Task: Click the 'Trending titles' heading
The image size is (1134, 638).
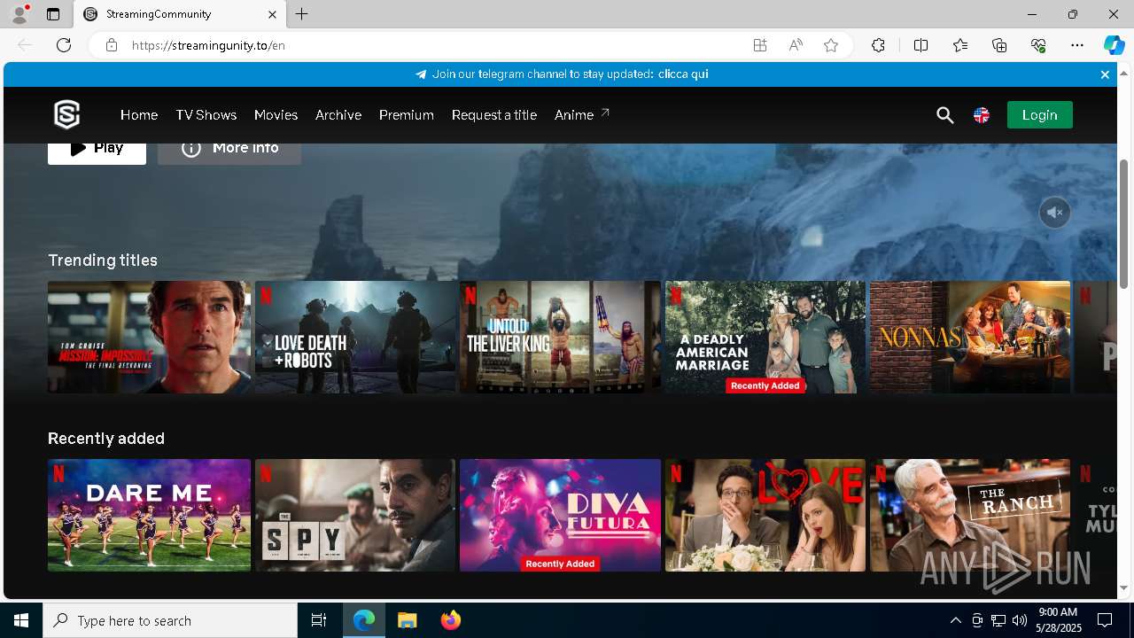Action: 103,260
